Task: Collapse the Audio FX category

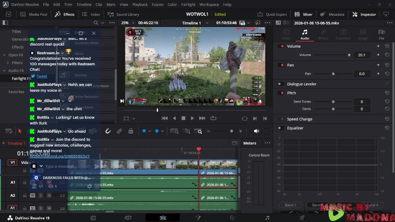Action: pos(4,71)
